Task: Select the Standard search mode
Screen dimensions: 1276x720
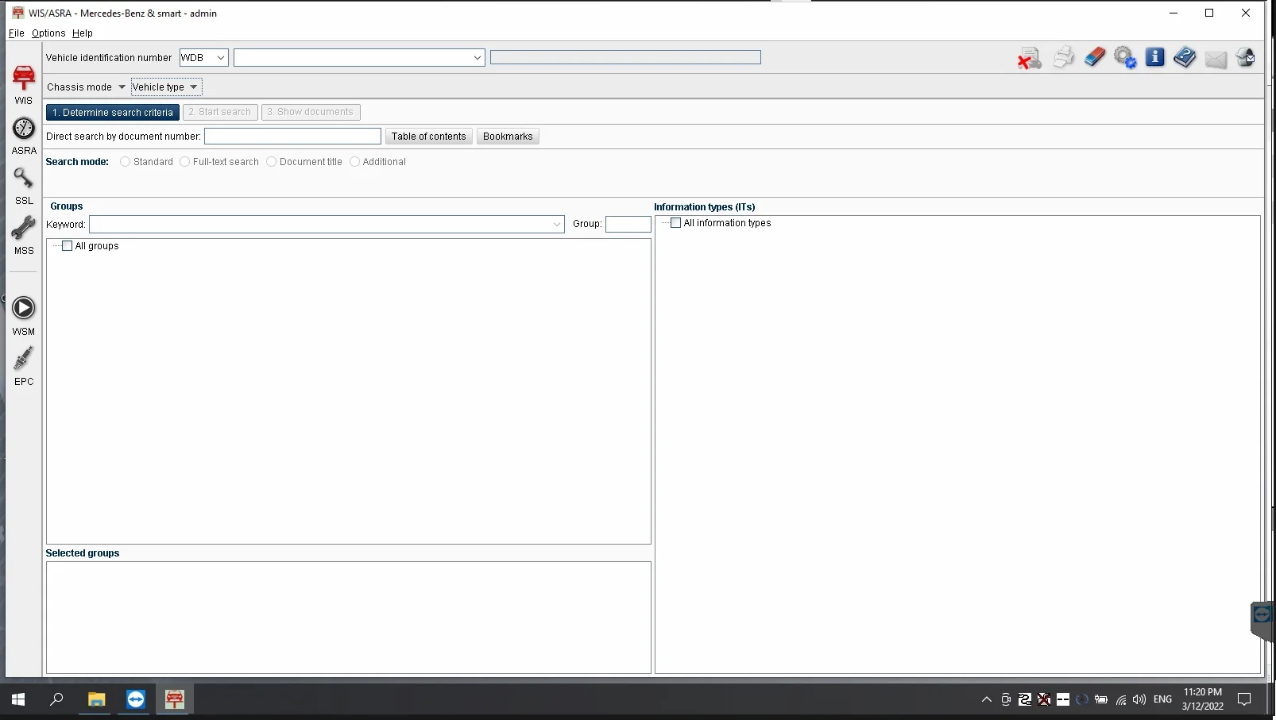Action: tap(126, 162)
